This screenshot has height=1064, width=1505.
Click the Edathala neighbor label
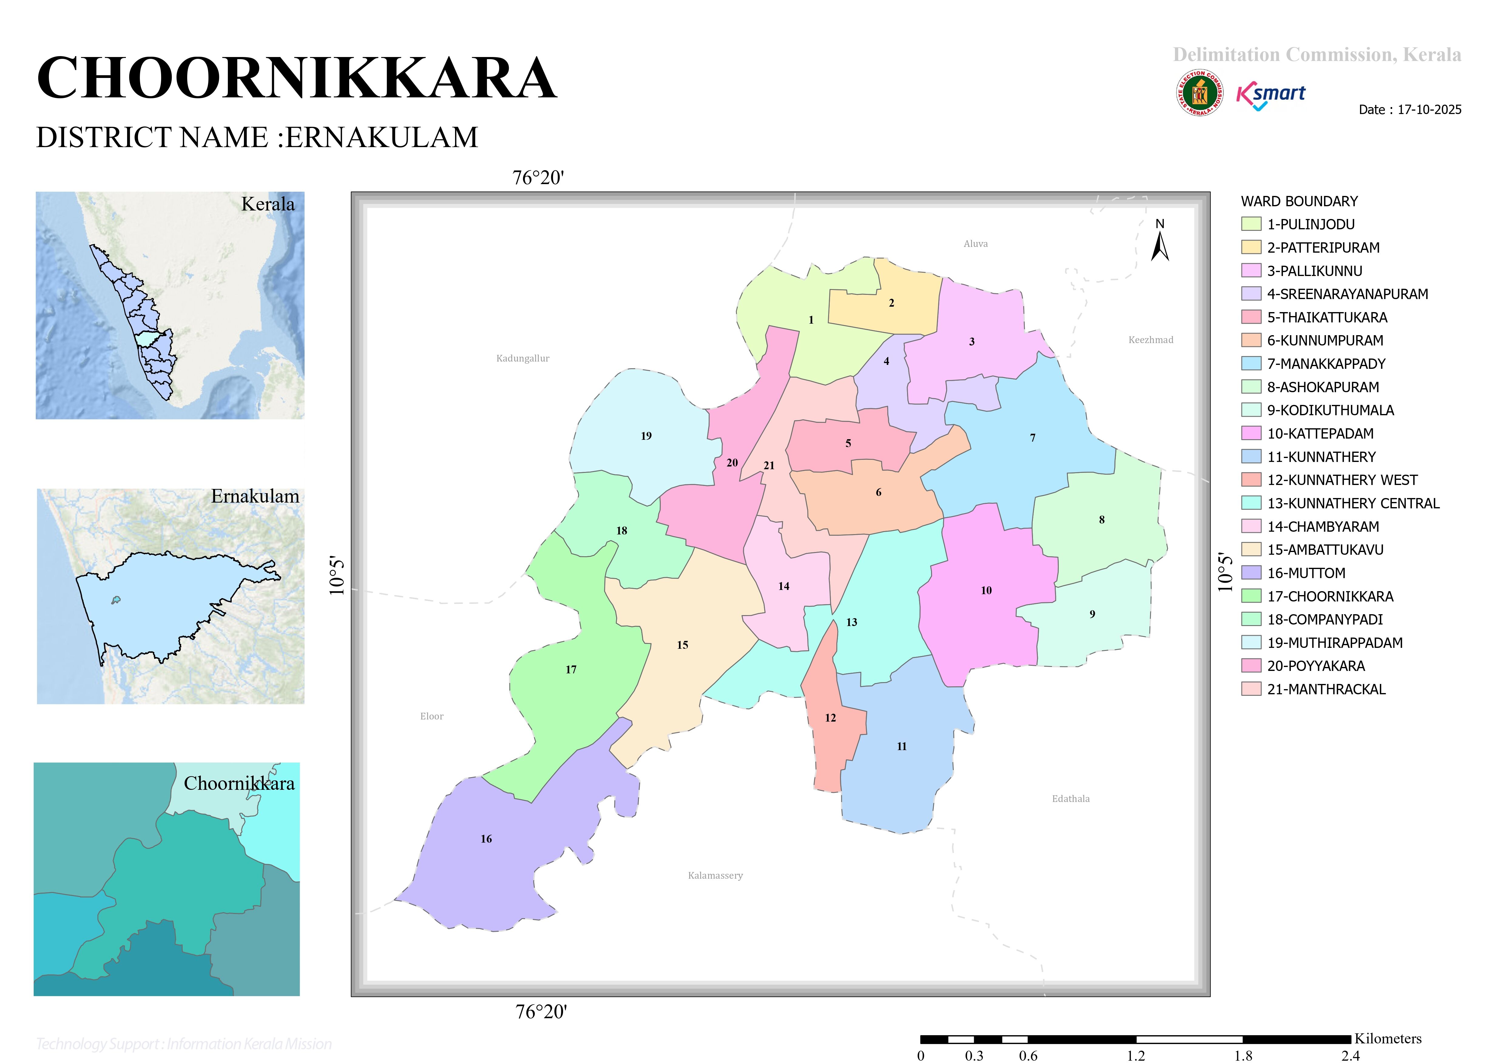tap(1071, 799)
